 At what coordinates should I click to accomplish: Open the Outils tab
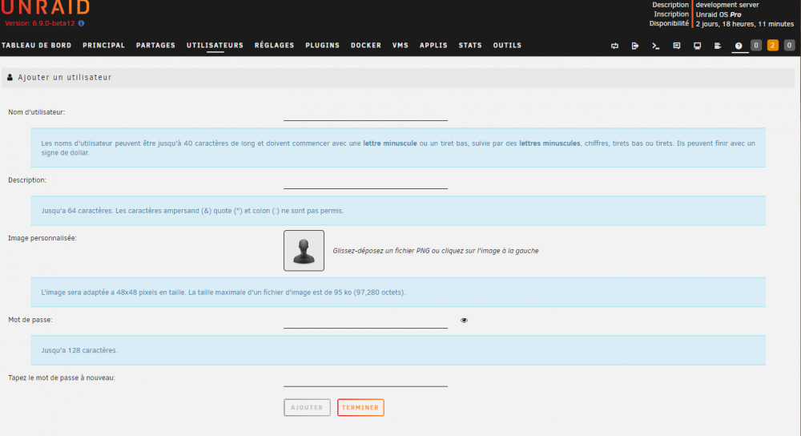[x=507, y=46]
